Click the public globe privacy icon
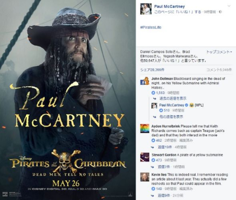This screenshot has height=200, width=236. pyautogui.click(x=221, y=12)
